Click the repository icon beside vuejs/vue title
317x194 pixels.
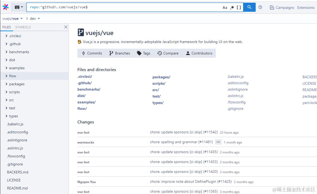click(x=81, y=32)
